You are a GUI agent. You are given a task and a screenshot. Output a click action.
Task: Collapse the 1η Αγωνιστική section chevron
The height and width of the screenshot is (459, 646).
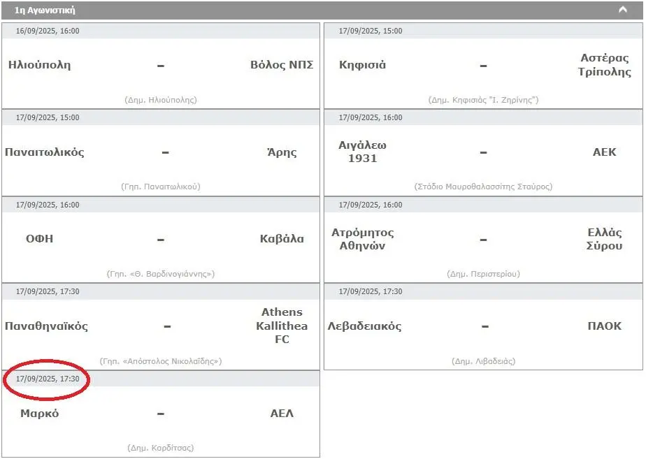point(622,10)
